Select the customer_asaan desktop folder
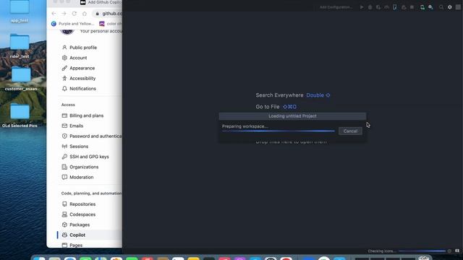 [x=21, y=78]
